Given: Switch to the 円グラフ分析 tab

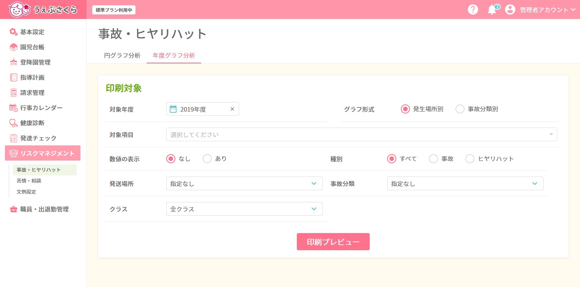Looking at the screenshot, I should (122, 55).
